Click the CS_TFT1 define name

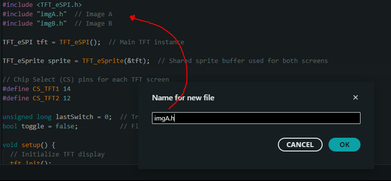[x=46, y=89]
